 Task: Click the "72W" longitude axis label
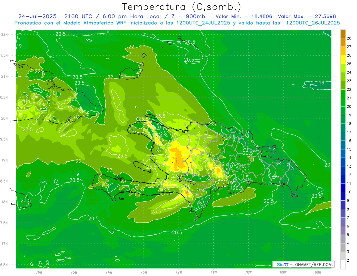pyautogui.click(x=178, y=272)
